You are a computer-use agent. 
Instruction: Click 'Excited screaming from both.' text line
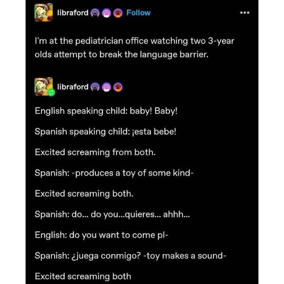tap(95, 152)
